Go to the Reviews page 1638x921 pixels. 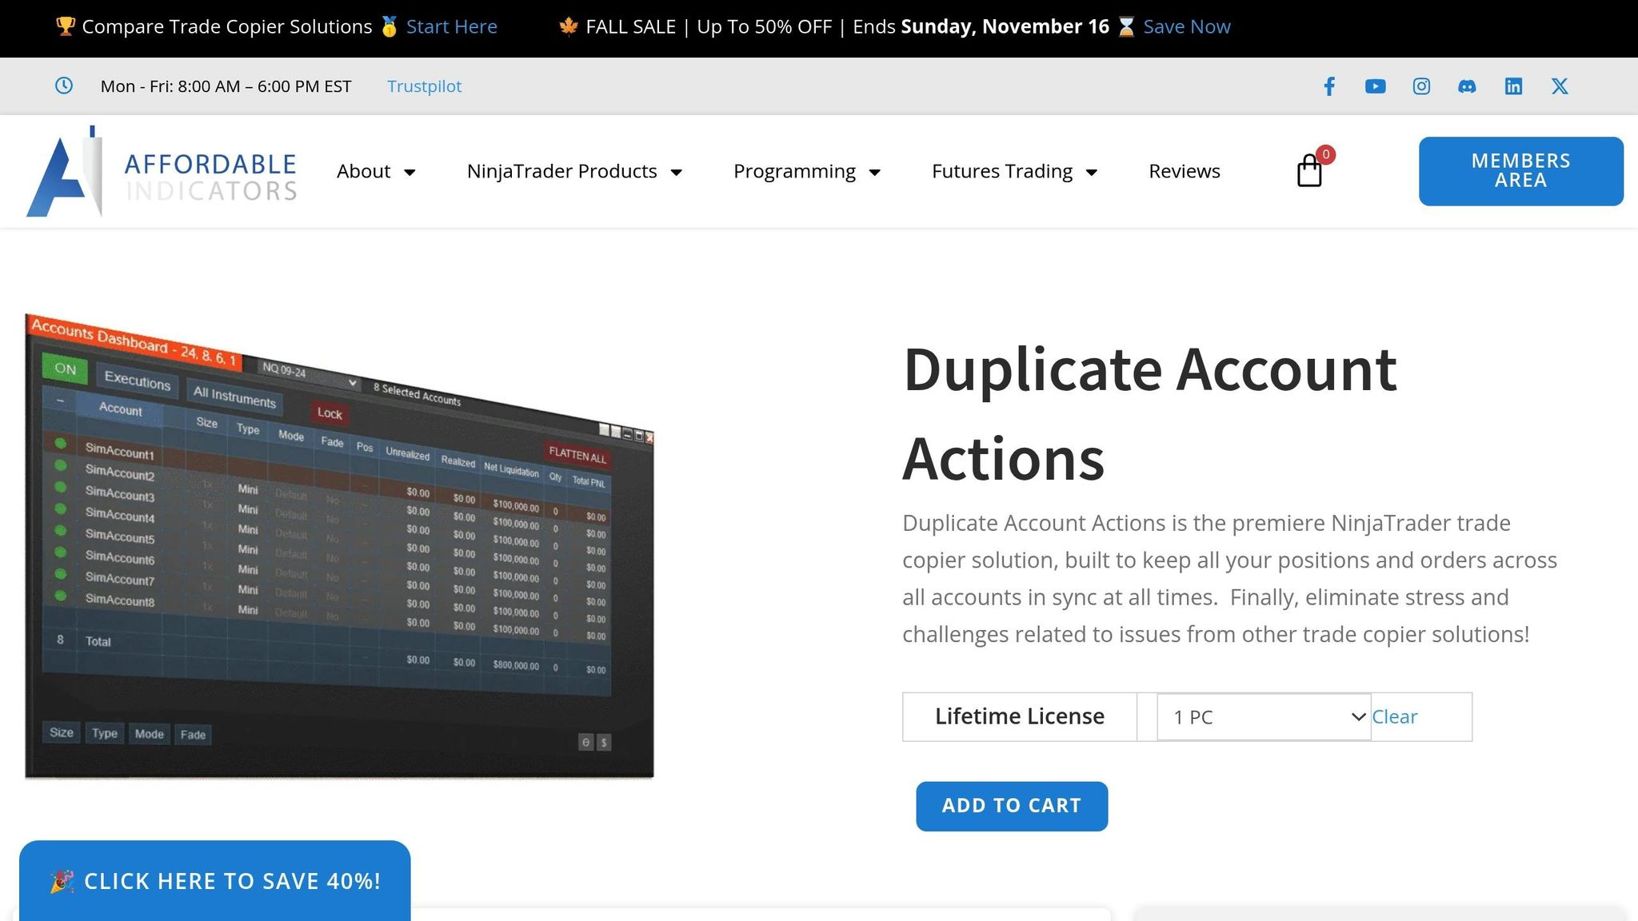[x=1185, y=171]
